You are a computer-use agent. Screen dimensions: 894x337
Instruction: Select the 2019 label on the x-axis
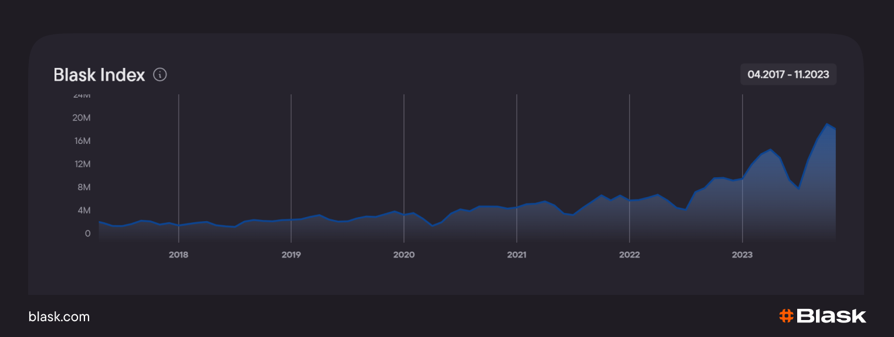[x=291, y=255]
